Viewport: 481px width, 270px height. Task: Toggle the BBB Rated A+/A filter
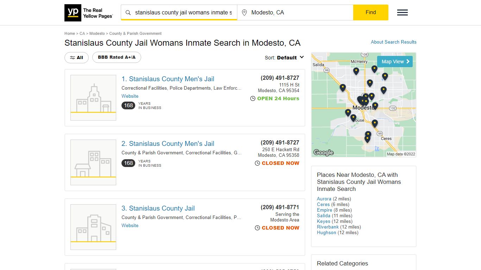117,57
